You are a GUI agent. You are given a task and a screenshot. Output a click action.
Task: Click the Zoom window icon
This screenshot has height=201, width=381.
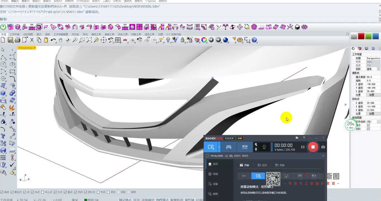[82, 40]
